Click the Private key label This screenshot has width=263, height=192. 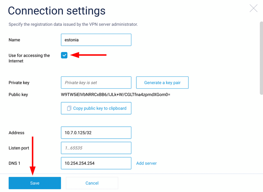(x=19, y=83)
